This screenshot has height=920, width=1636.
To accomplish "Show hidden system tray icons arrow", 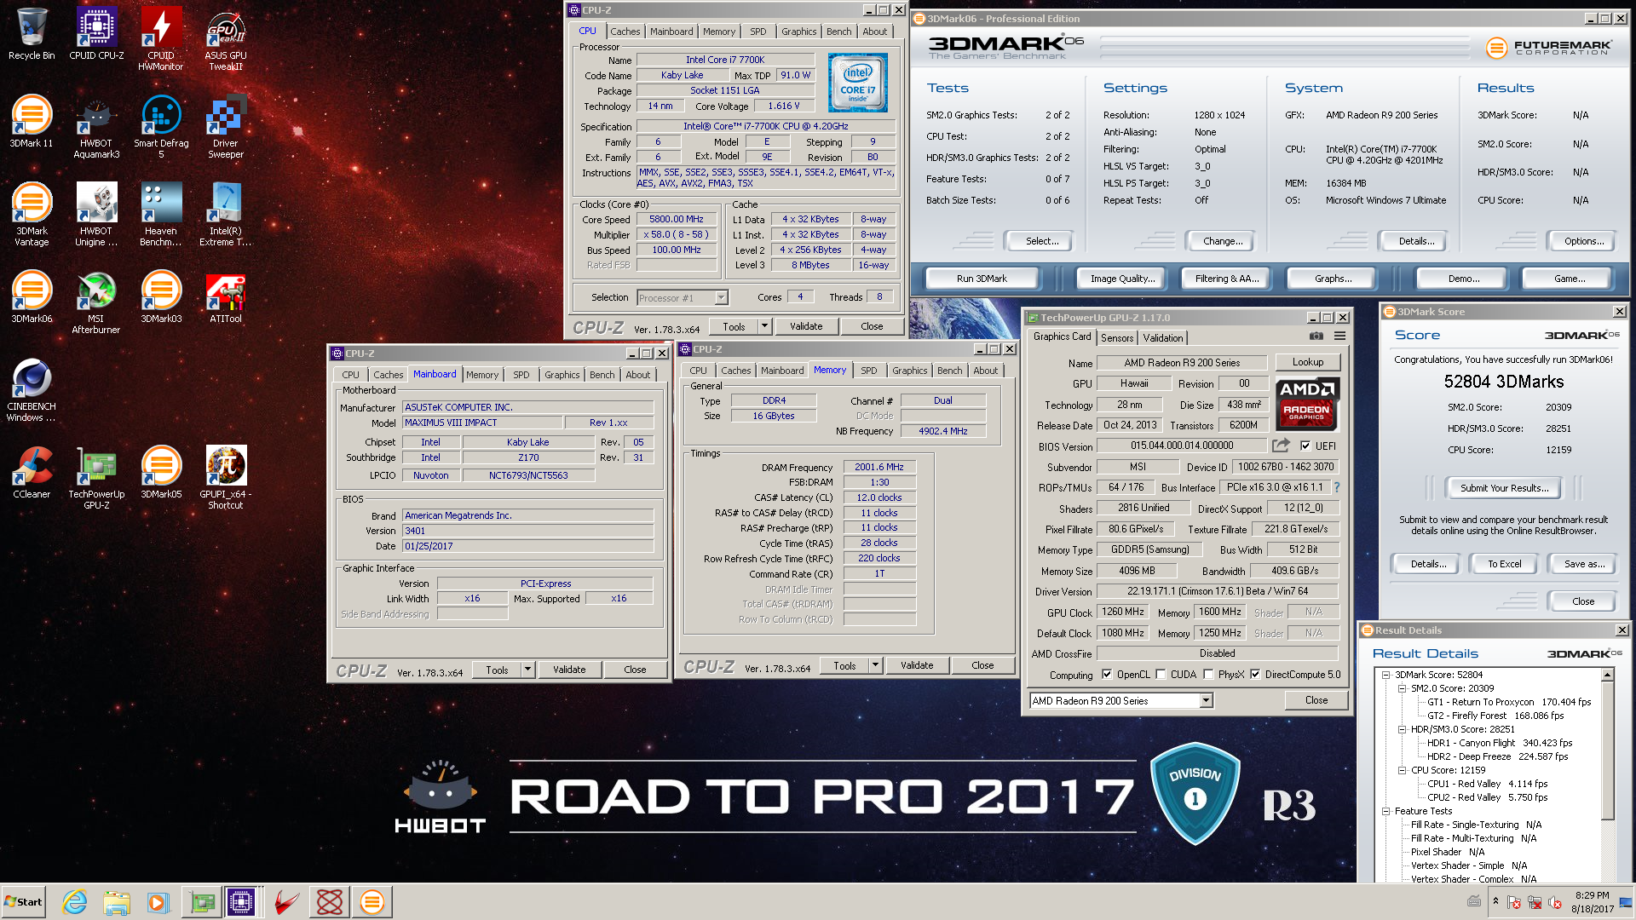I will coord(1495,901).
